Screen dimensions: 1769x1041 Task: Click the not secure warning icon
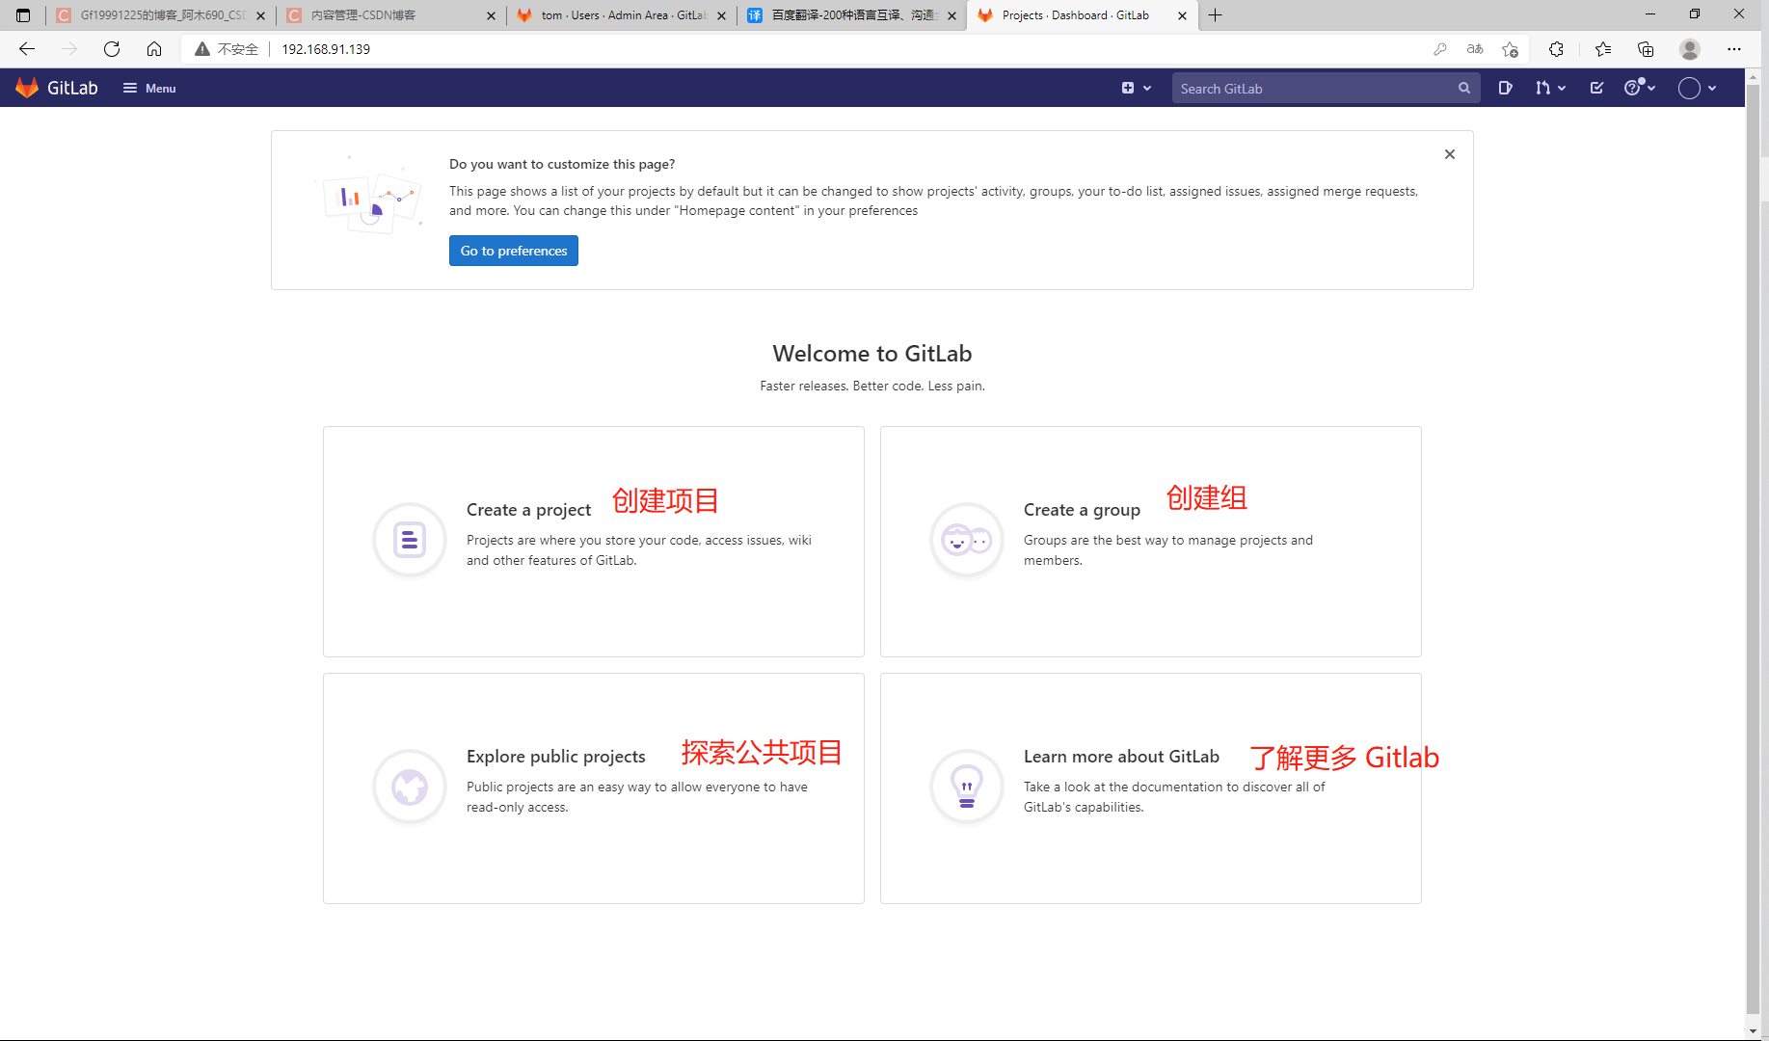tap(202, 49)
